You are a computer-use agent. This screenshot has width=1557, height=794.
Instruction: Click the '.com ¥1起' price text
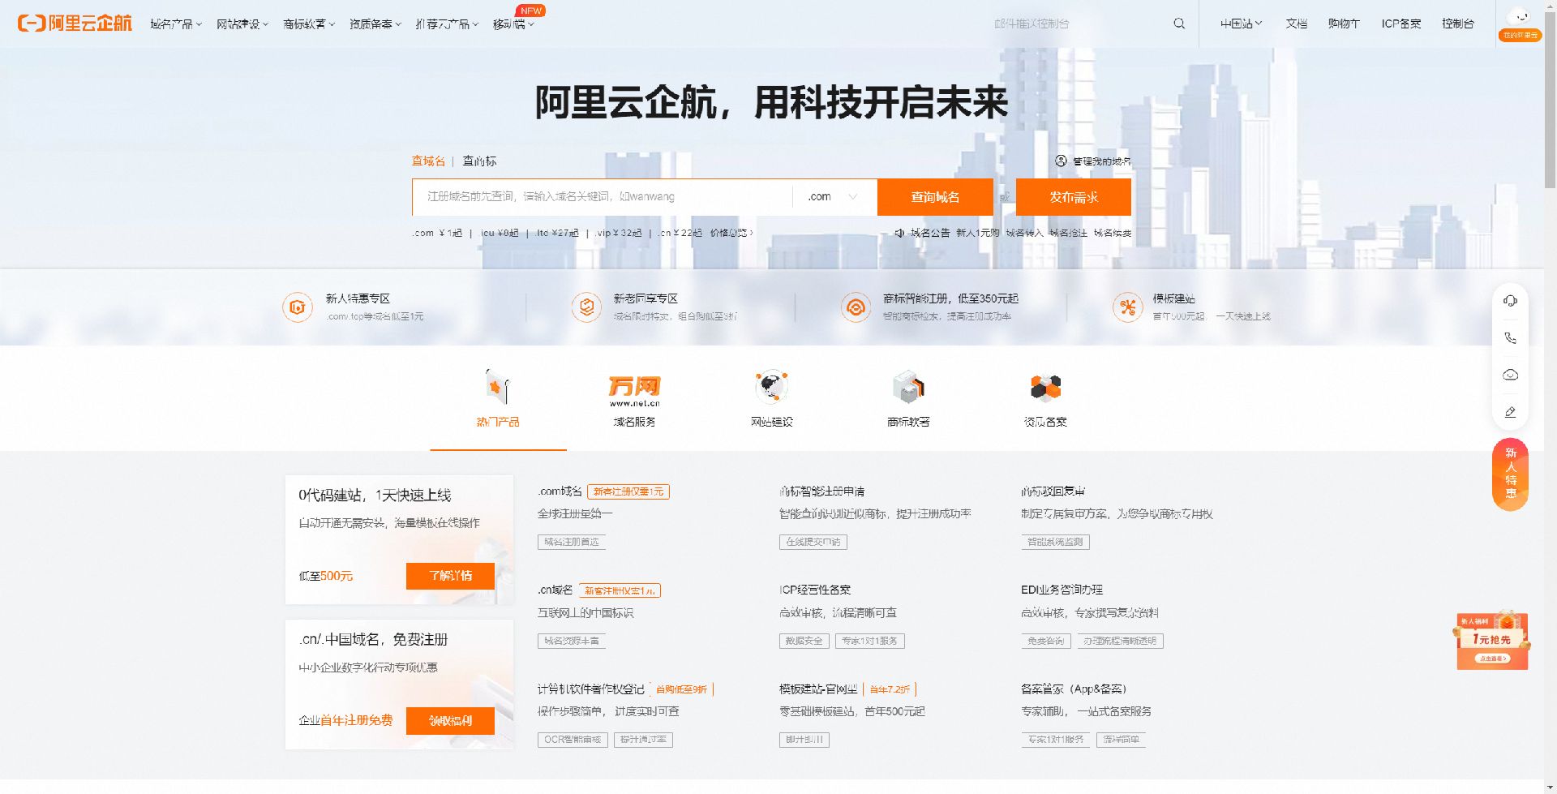pyautogui.click(x=437, y=233)
